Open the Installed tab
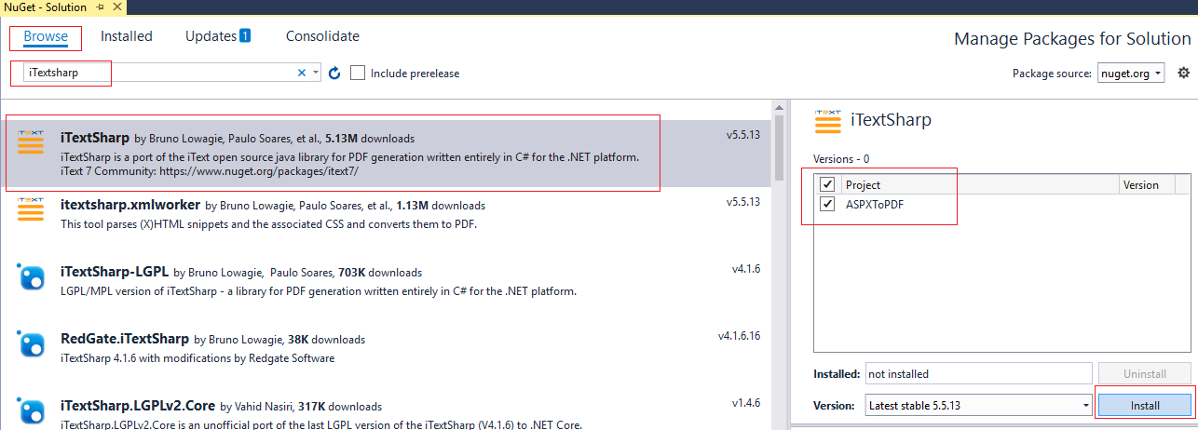 pyautogui.click(x=127, y=36)
